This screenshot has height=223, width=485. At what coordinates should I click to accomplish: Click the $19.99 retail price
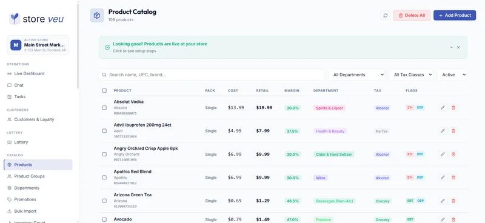[264, 108]
